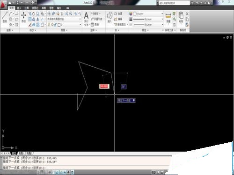The image size is (234, 175).
Task: Click the Multileader (多重引线) icon
Action: [96, 19]
